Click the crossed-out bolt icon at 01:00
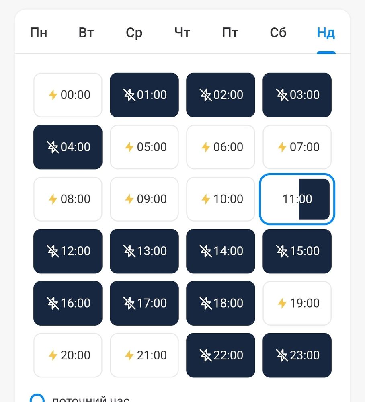Screen dimensions: 365x402 point(129,95)
